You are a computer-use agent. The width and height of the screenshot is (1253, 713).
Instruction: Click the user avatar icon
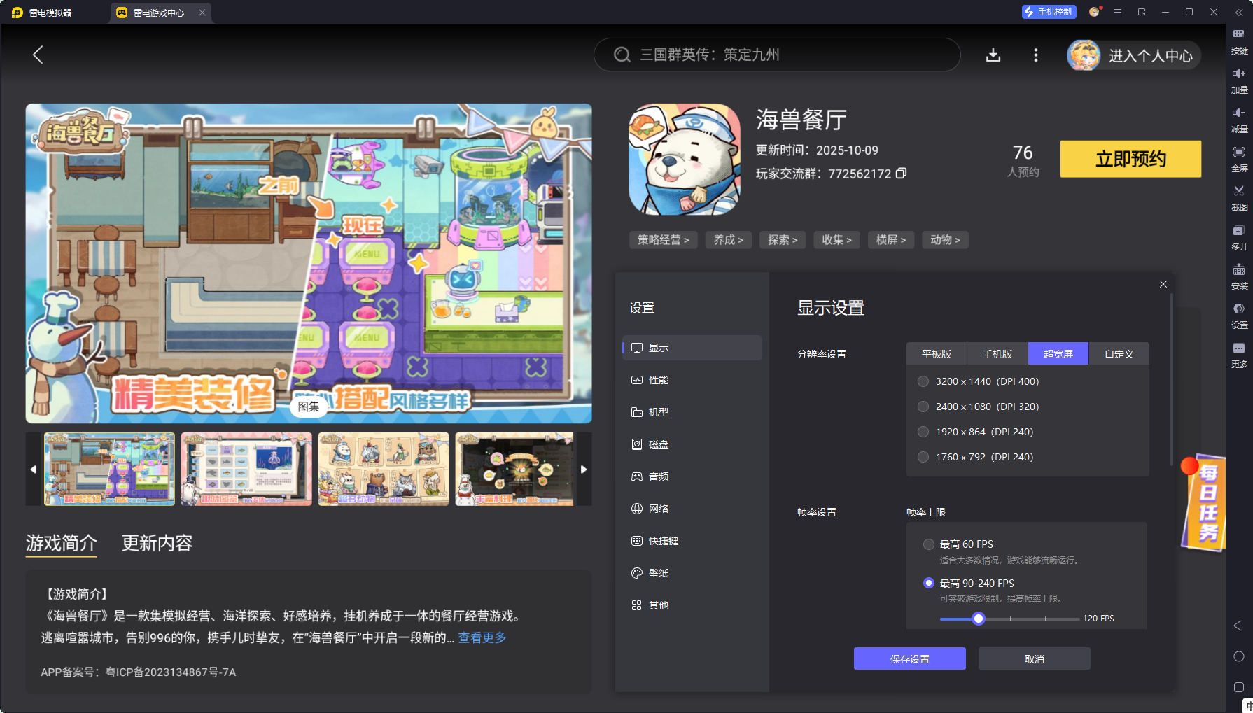click(x=1084, y=55)
